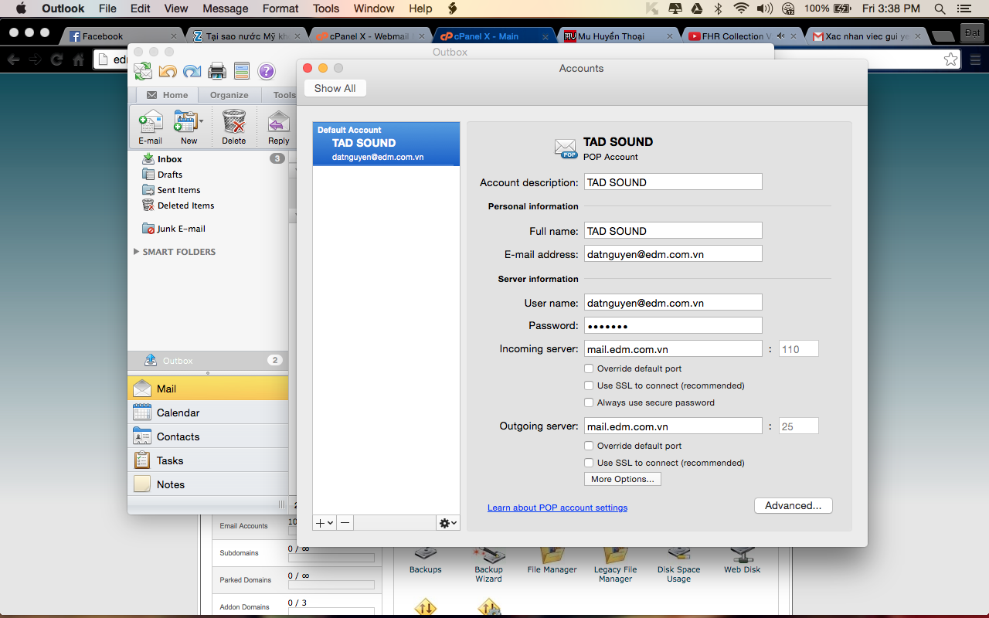Click the Reply ribbon icon
The image size is (989, 618).
point(278,127)
